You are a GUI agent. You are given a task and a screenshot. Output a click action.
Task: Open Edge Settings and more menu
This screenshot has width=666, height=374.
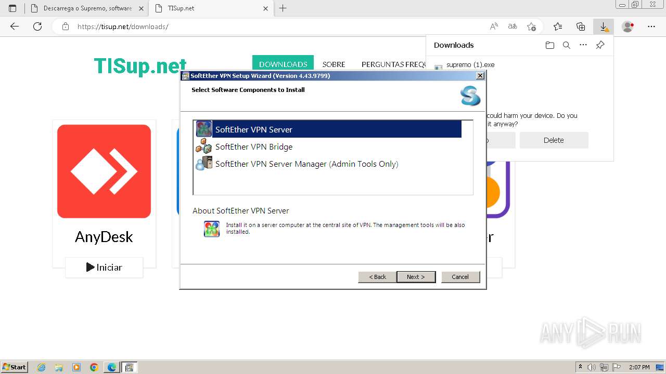651,26
